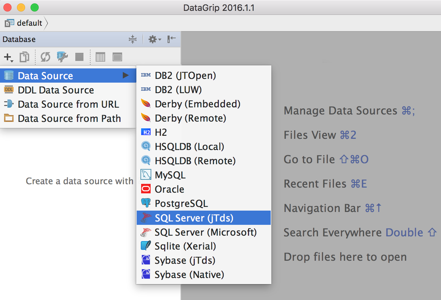Pick MySQL in the driver list

click(170, 175)
